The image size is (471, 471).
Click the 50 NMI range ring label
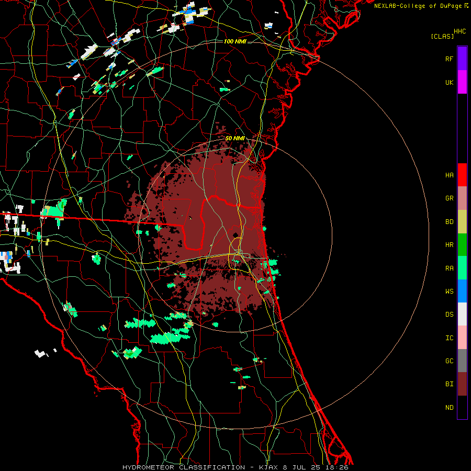(x=235, y=139)
